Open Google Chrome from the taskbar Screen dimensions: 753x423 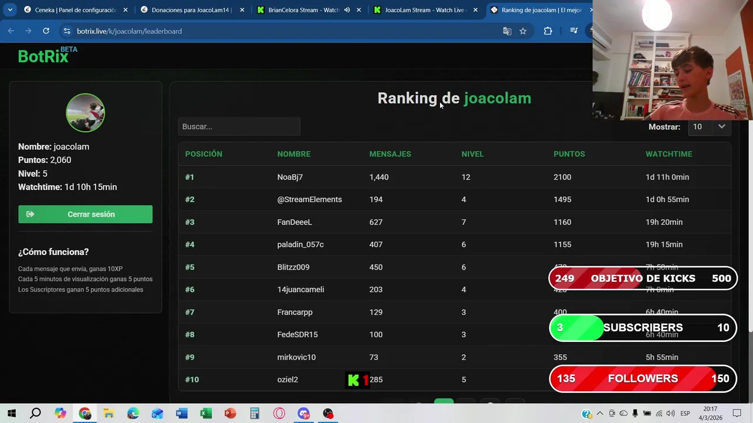85,414
